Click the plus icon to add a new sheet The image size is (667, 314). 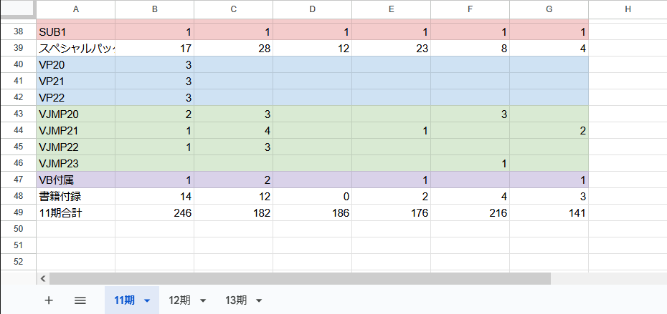tap(49, 300)
